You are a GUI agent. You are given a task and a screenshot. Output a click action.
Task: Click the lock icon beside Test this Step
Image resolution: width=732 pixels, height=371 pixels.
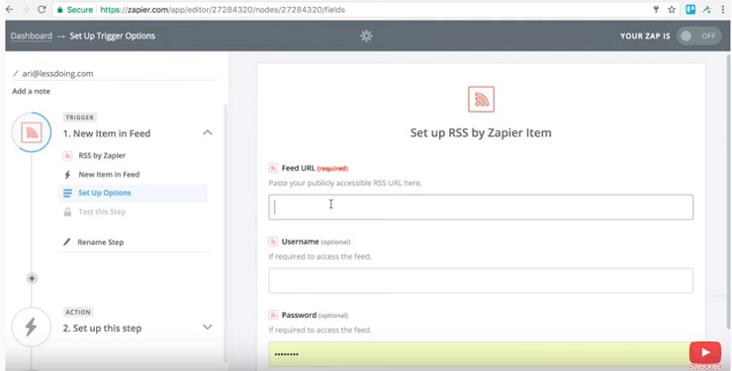click(67, 212)
